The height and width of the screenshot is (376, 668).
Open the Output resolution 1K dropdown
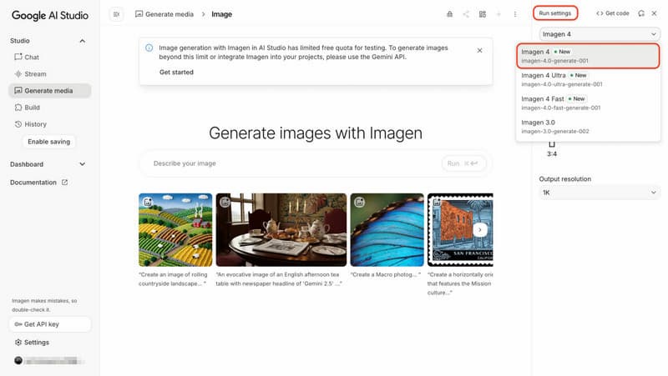600,193
